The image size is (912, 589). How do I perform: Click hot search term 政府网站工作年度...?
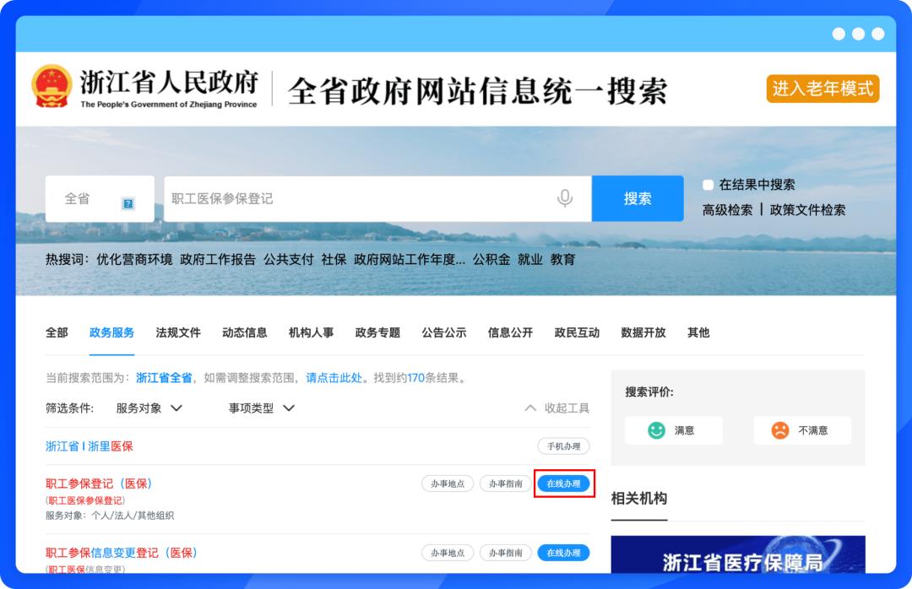[x=410, y=259]
